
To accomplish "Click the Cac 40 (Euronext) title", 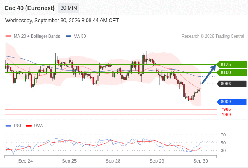I will tap(29, 8).
